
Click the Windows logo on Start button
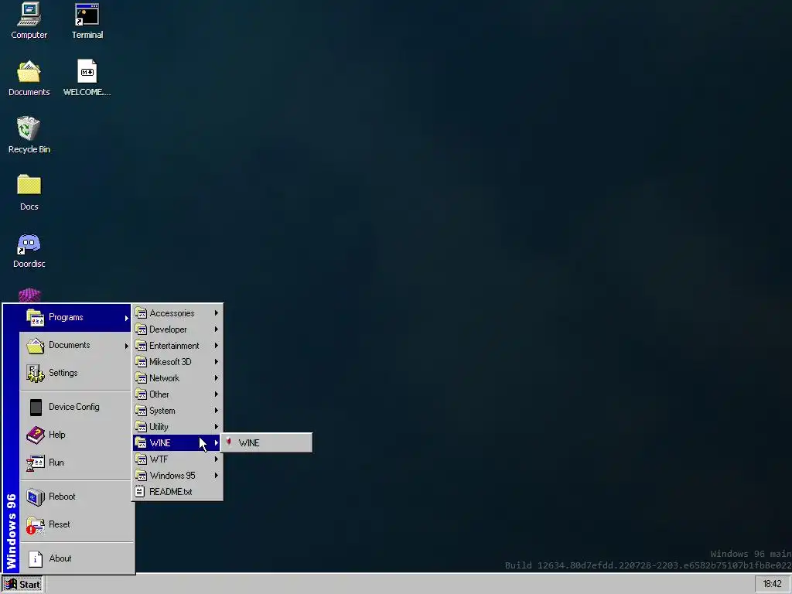point(10,584)
